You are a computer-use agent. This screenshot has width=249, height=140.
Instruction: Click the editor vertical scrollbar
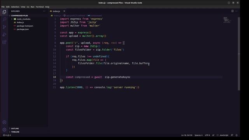point(239,54)
